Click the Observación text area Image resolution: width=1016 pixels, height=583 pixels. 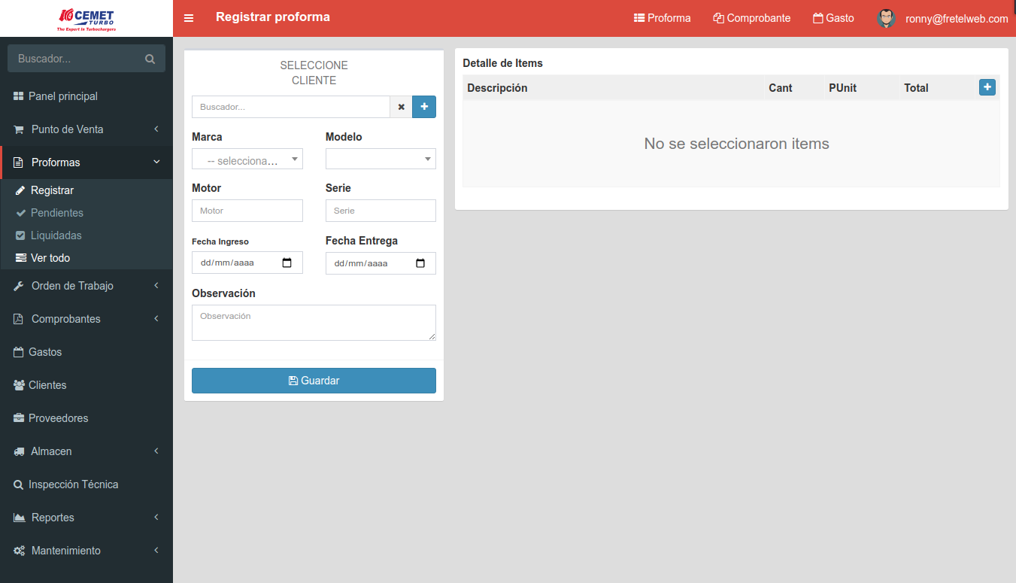pos(314,323)
